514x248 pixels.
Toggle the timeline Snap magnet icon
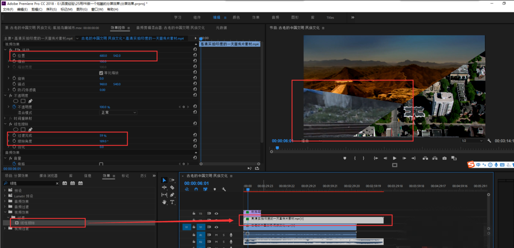(196, 189)
